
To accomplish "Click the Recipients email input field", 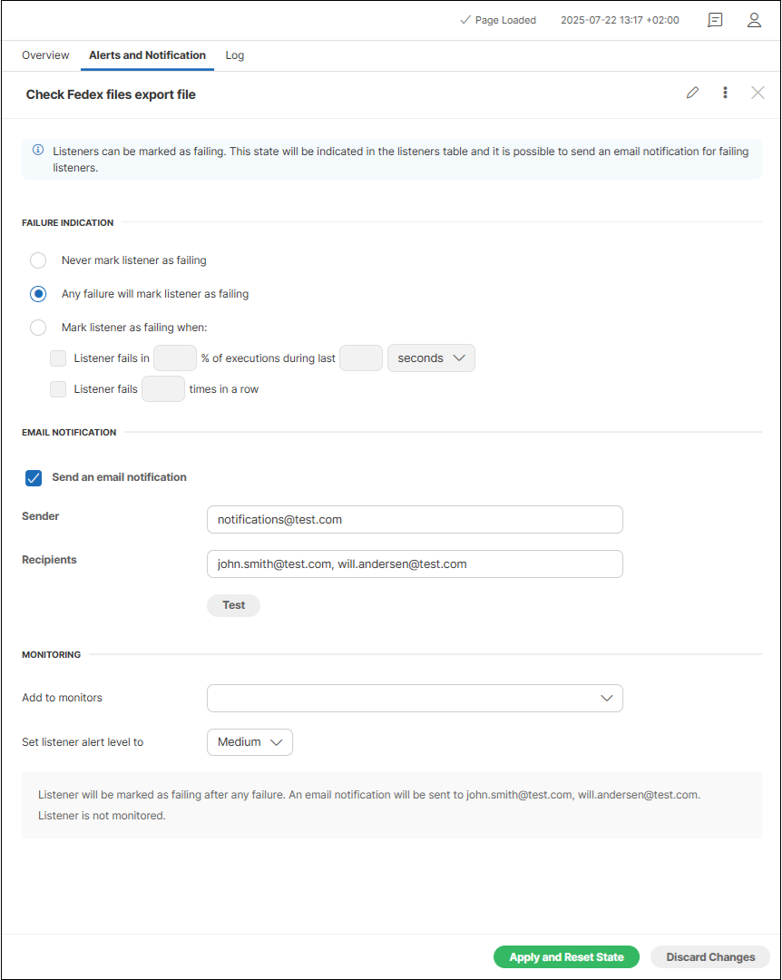I will point(415,563).
